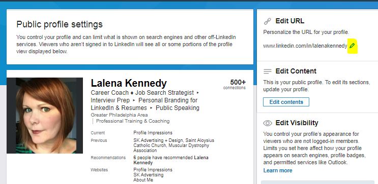Open the Muscular Dystrophy Association link
Image resolution: width=378 pixels, height=184 pixels.
[x=171, y=148]
